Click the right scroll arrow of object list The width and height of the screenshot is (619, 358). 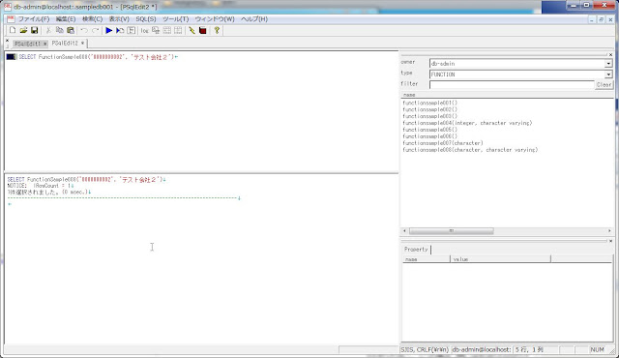pyautogui.click(x=609, y=231)
